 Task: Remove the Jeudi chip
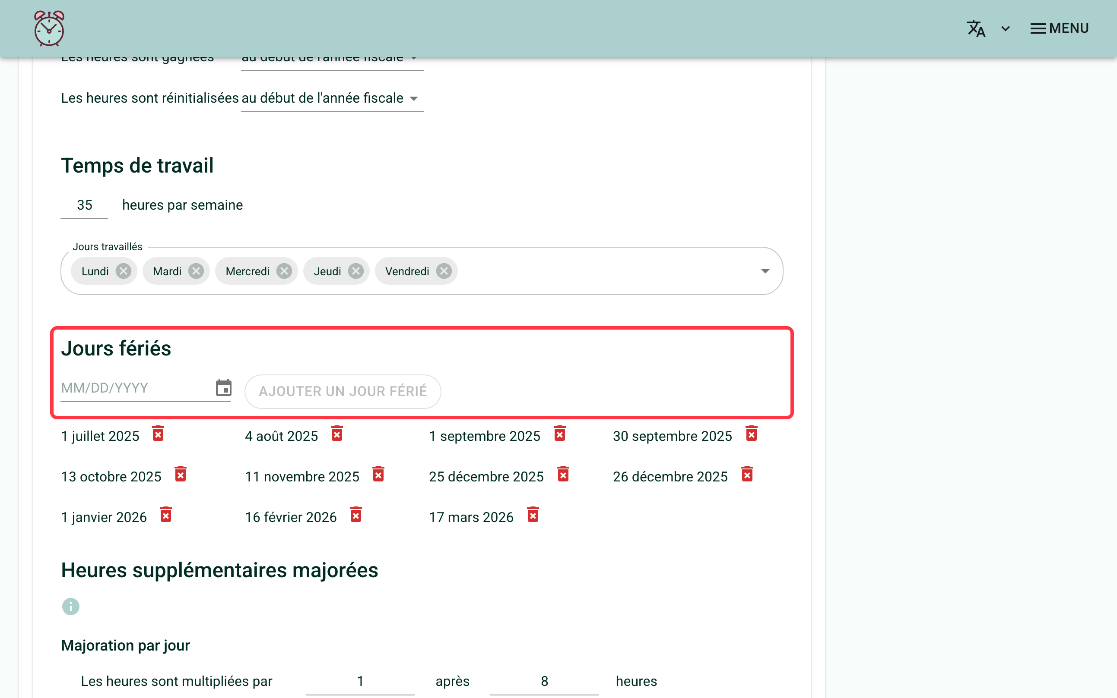(x=355, y=271)
